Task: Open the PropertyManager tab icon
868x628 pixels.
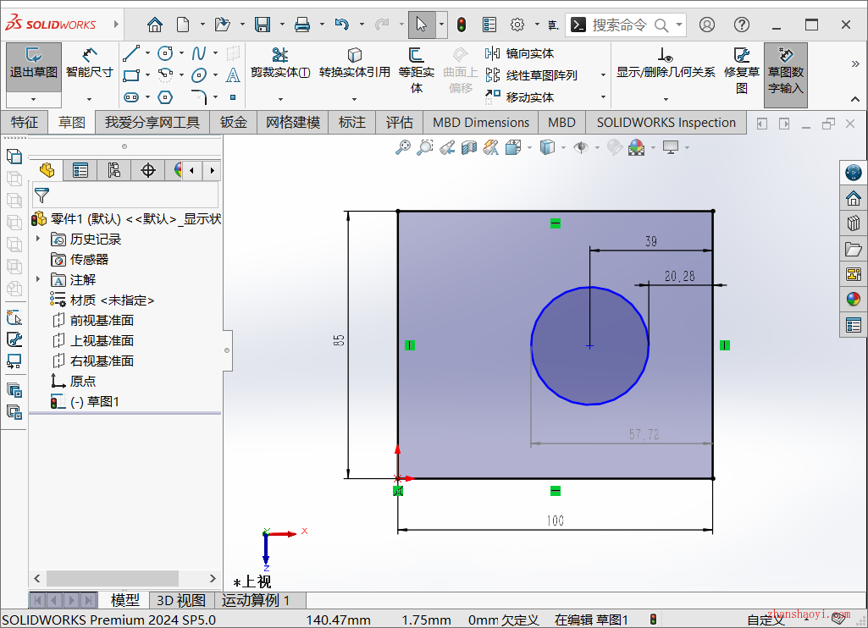Action: pyautogui.click(x=80, y=170)
